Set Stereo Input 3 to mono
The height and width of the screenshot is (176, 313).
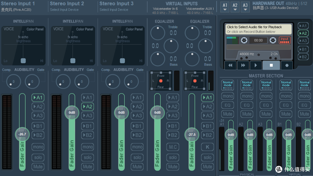click(137, 147)
